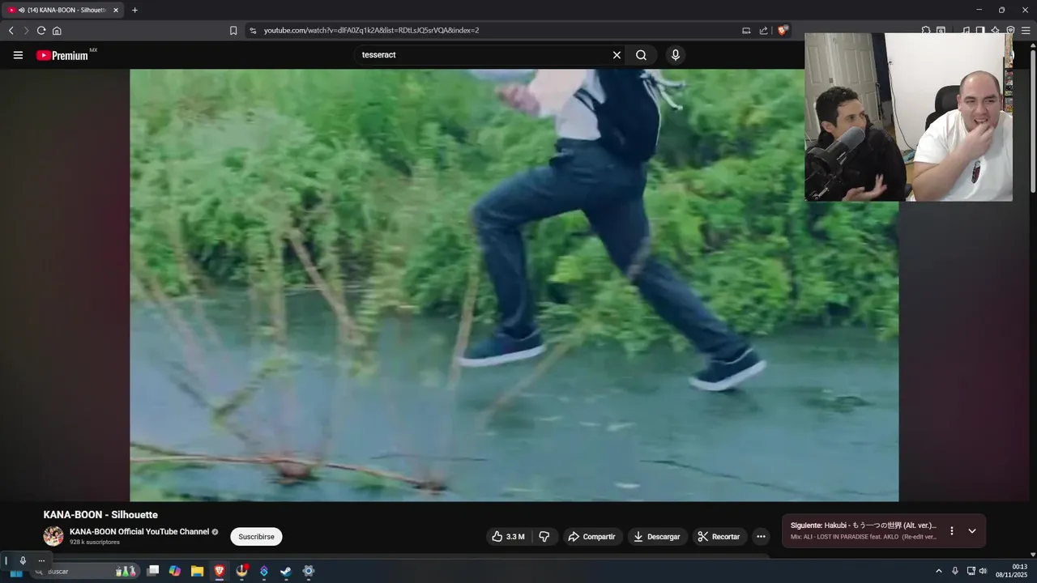Share this page from address bar
The width and height of the screenshot is (1037, 583).
pos(763,31)
